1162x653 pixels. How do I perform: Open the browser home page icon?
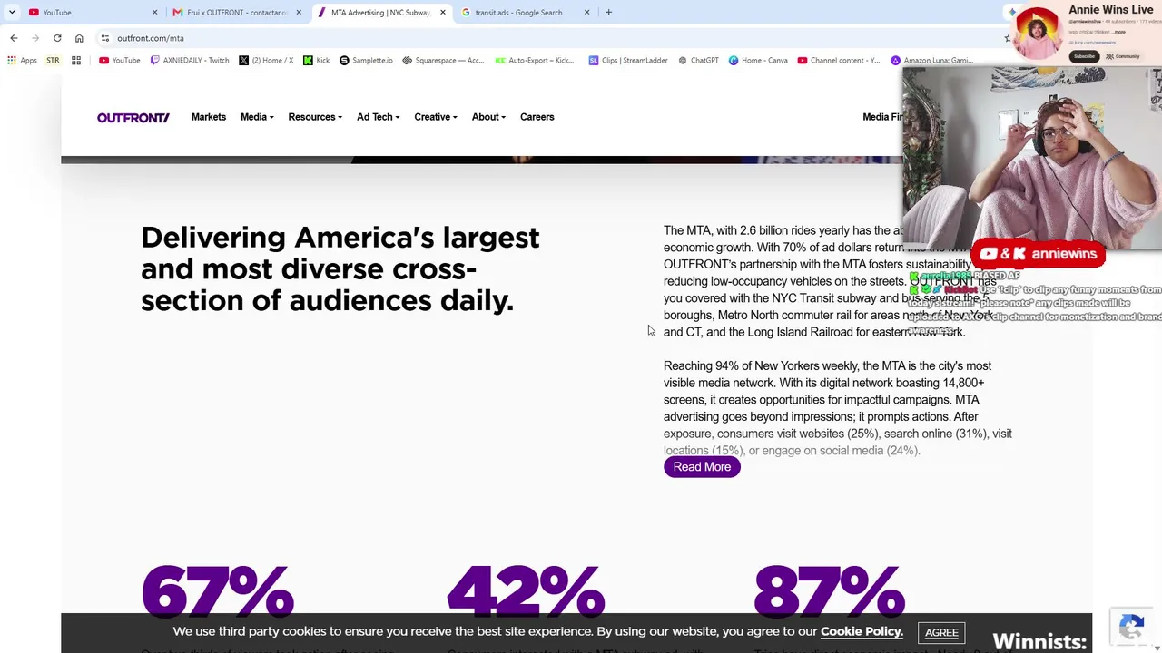point(79,38)
